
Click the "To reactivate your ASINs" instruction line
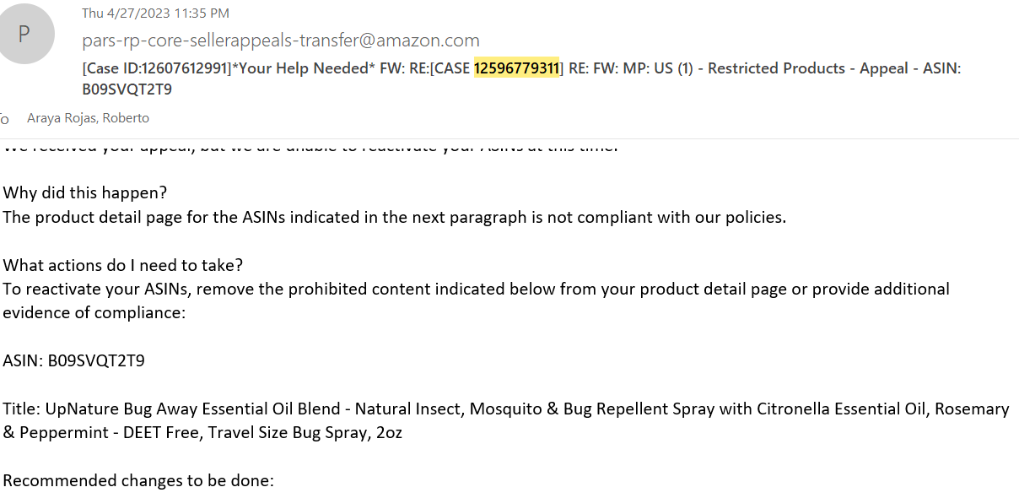tap(476, 290)
